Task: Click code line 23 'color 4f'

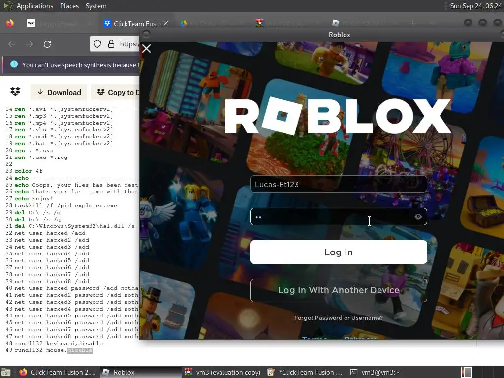Action: [x=28, y=171]
